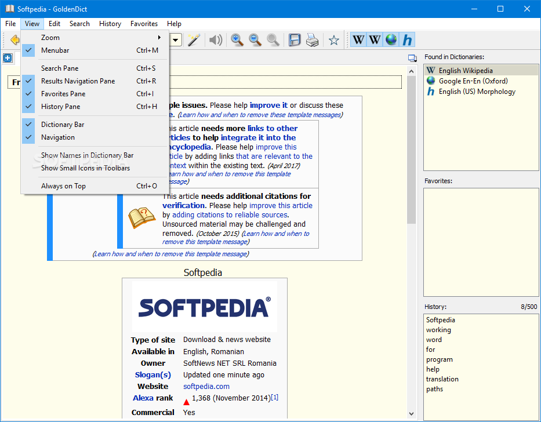541x422 pixels.
Task: Toggle second Wikipedia W dictionary bar icon
Action: point(375,39)
